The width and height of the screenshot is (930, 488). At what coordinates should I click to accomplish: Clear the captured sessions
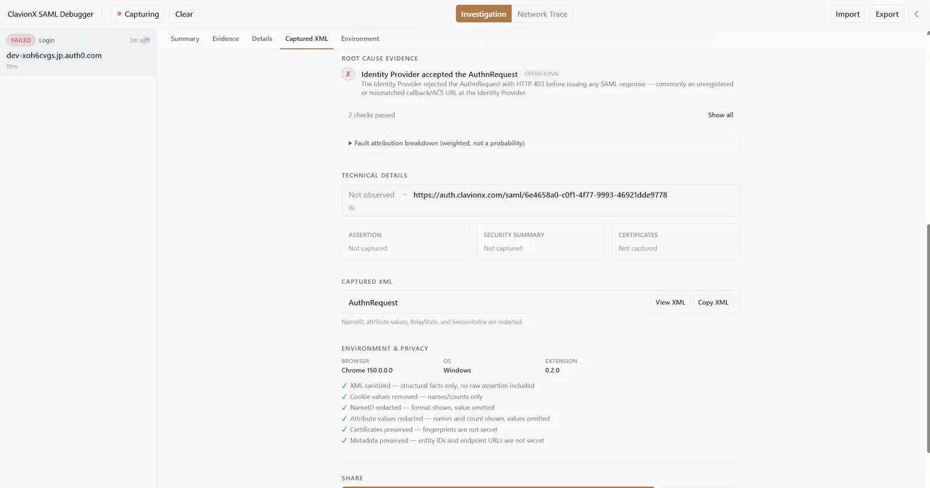(184, 14)
